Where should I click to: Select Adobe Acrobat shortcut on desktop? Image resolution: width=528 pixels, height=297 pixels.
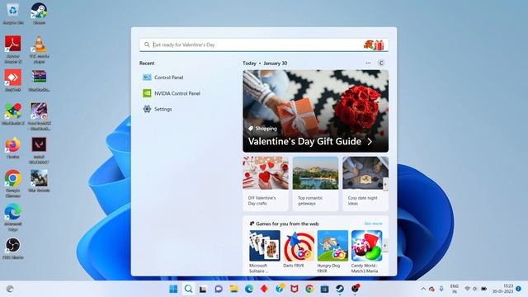pyautogui.click(x=13, y=49)
